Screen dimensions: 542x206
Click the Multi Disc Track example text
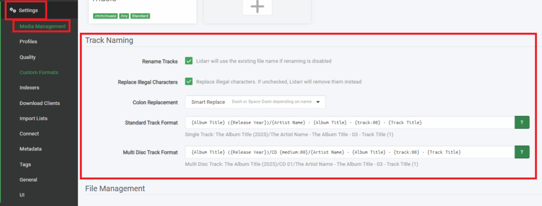point(301,164)
